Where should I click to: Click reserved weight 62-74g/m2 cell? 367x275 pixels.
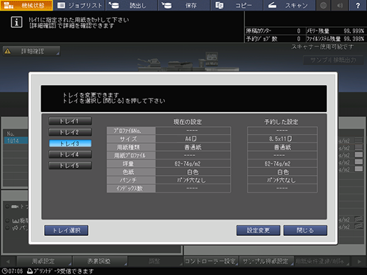pyautogui.click(x=282, y=164)
